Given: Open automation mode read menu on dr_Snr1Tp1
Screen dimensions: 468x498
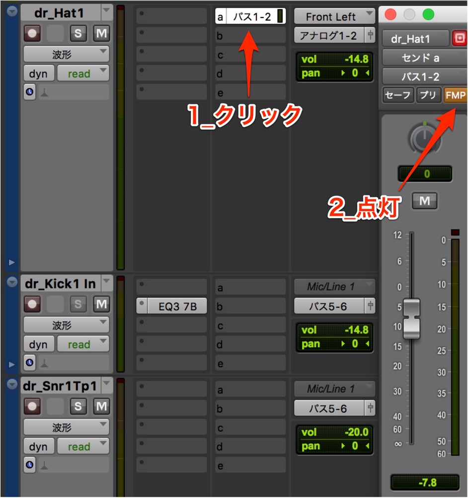Looking at the screenshot, I should tap(83, 446).
